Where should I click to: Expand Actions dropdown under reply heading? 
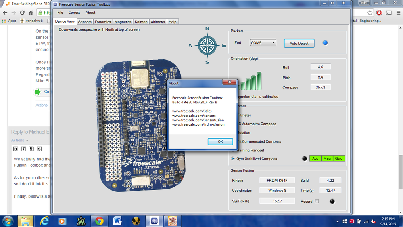tap(19, 140)
